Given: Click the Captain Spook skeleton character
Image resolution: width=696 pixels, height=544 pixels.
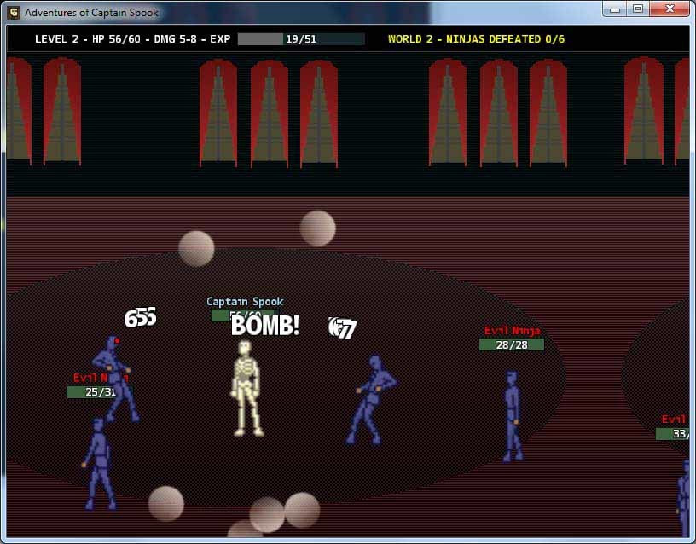Looking at the screenshot, I should (x=246, y=389).
